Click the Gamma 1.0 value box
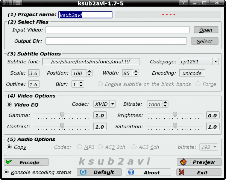This screenshot has height=180, width=226. [x=100, y=115]
